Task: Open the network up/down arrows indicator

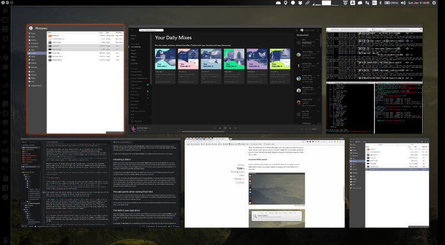Action: pos(367,3)
